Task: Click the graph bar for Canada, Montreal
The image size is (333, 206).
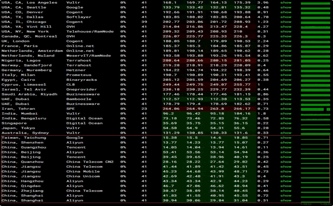Action: 315,37
